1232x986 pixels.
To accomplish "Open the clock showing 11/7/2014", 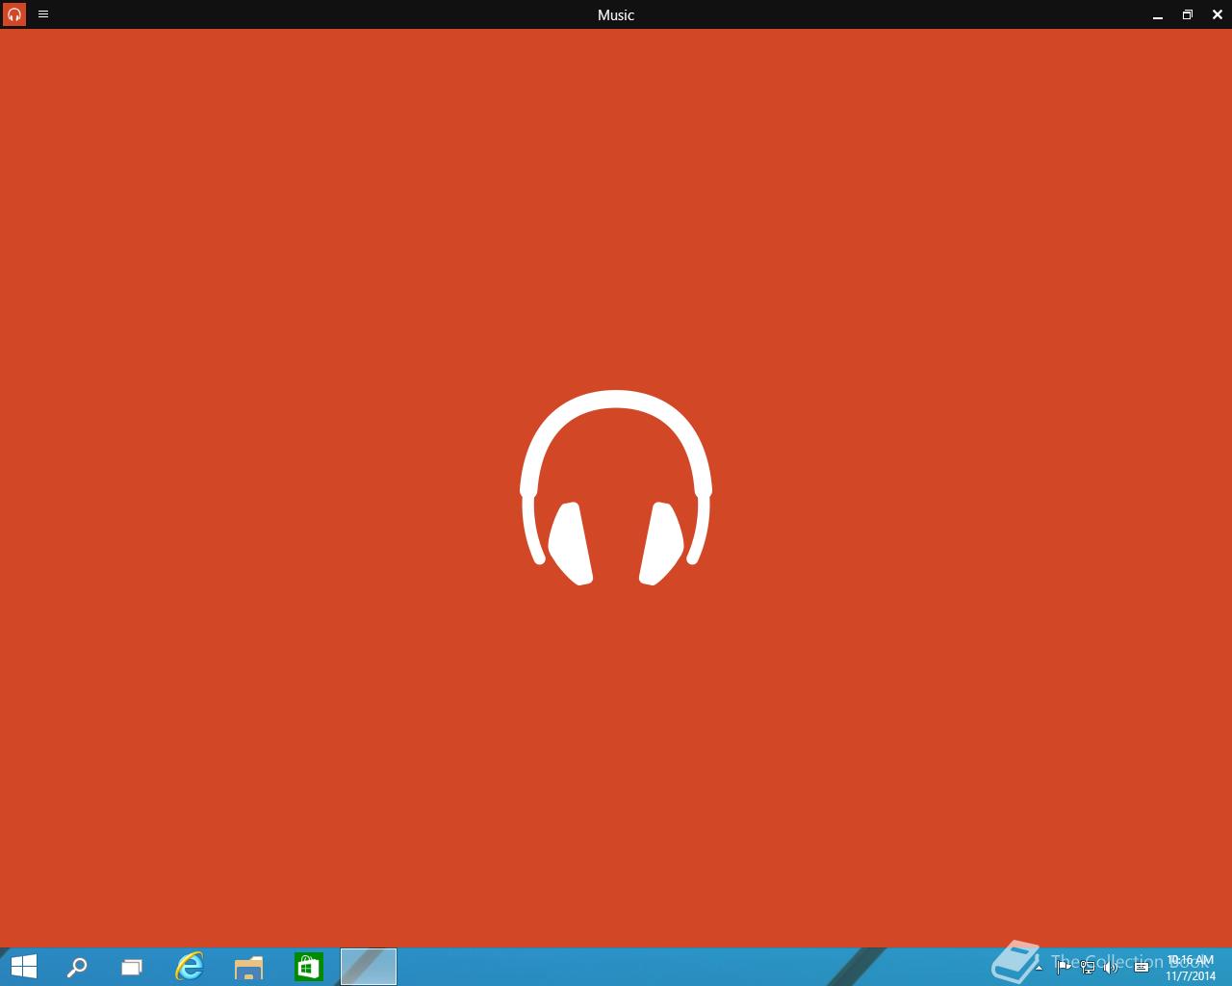I will (1191, 968).
